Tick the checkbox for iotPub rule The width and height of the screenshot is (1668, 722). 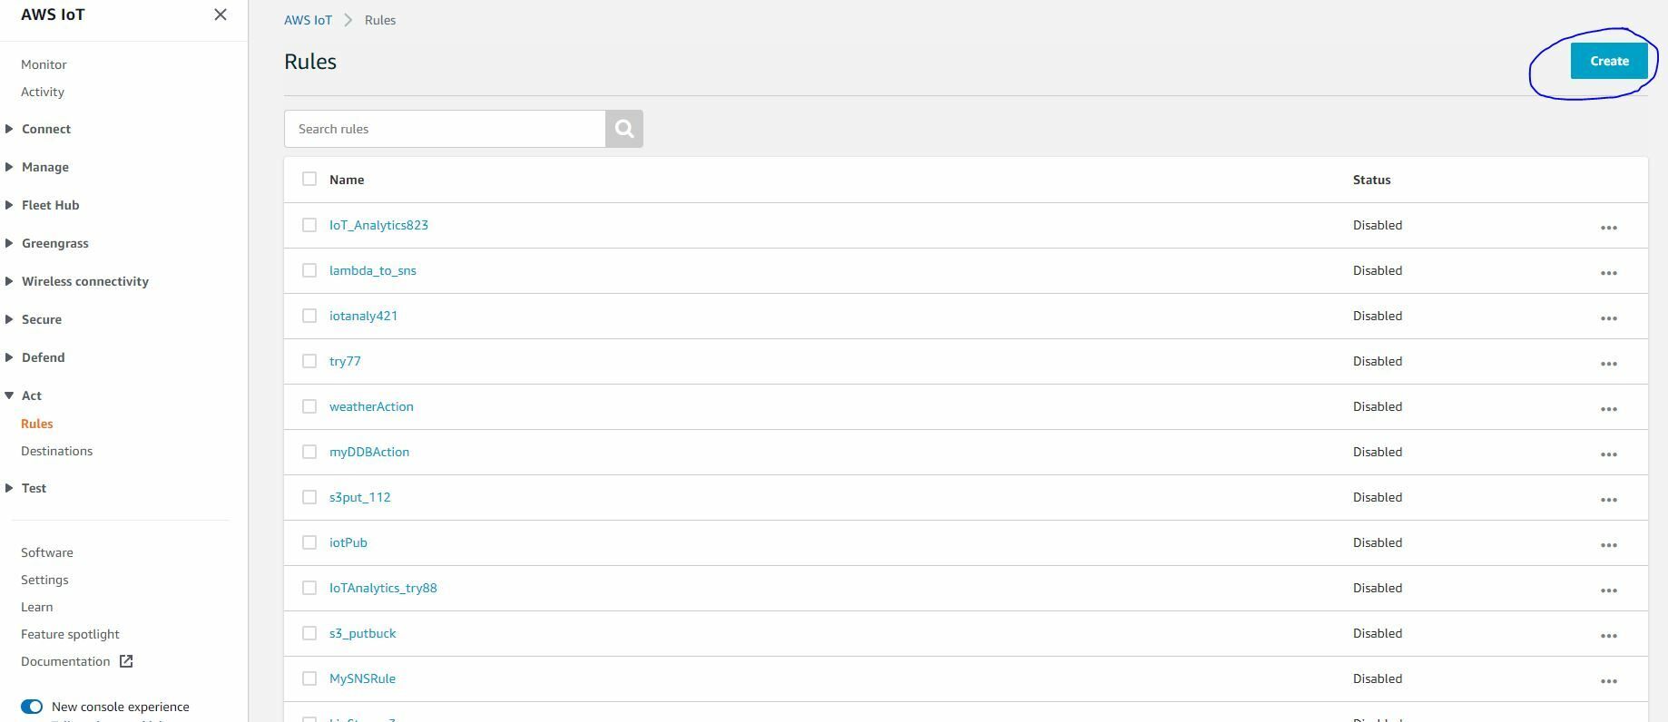click(x=309, y=542)
